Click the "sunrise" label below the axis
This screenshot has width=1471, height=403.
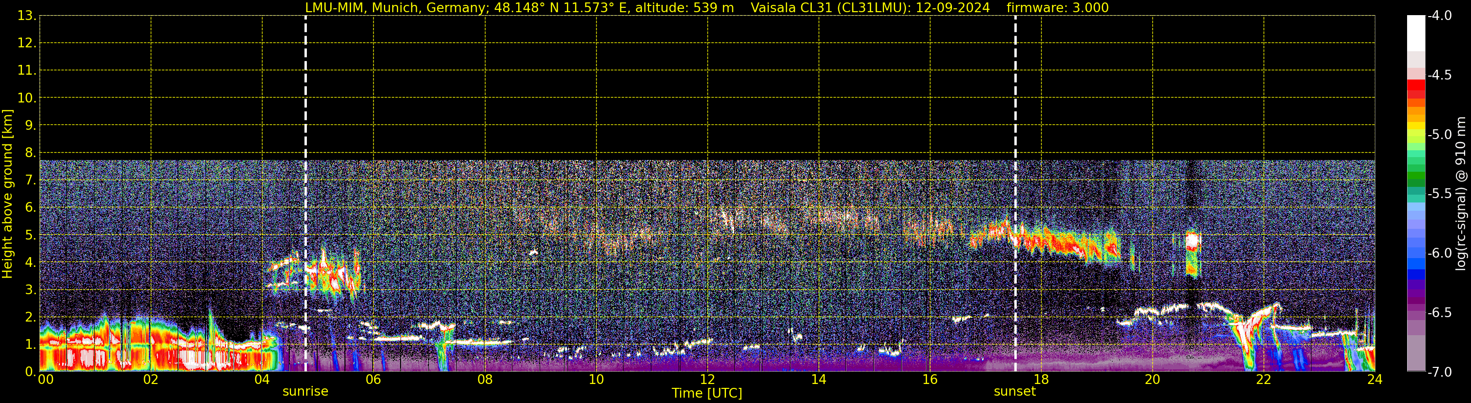tap(305, 392)
